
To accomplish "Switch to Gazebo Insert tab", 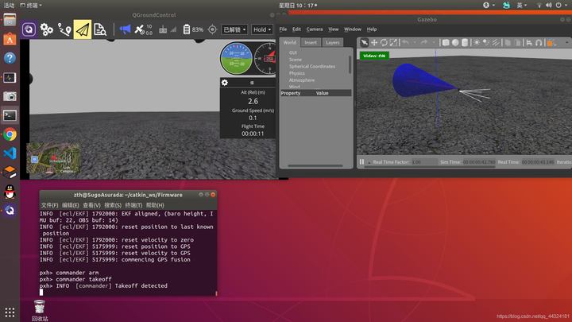I will [311, 42].
